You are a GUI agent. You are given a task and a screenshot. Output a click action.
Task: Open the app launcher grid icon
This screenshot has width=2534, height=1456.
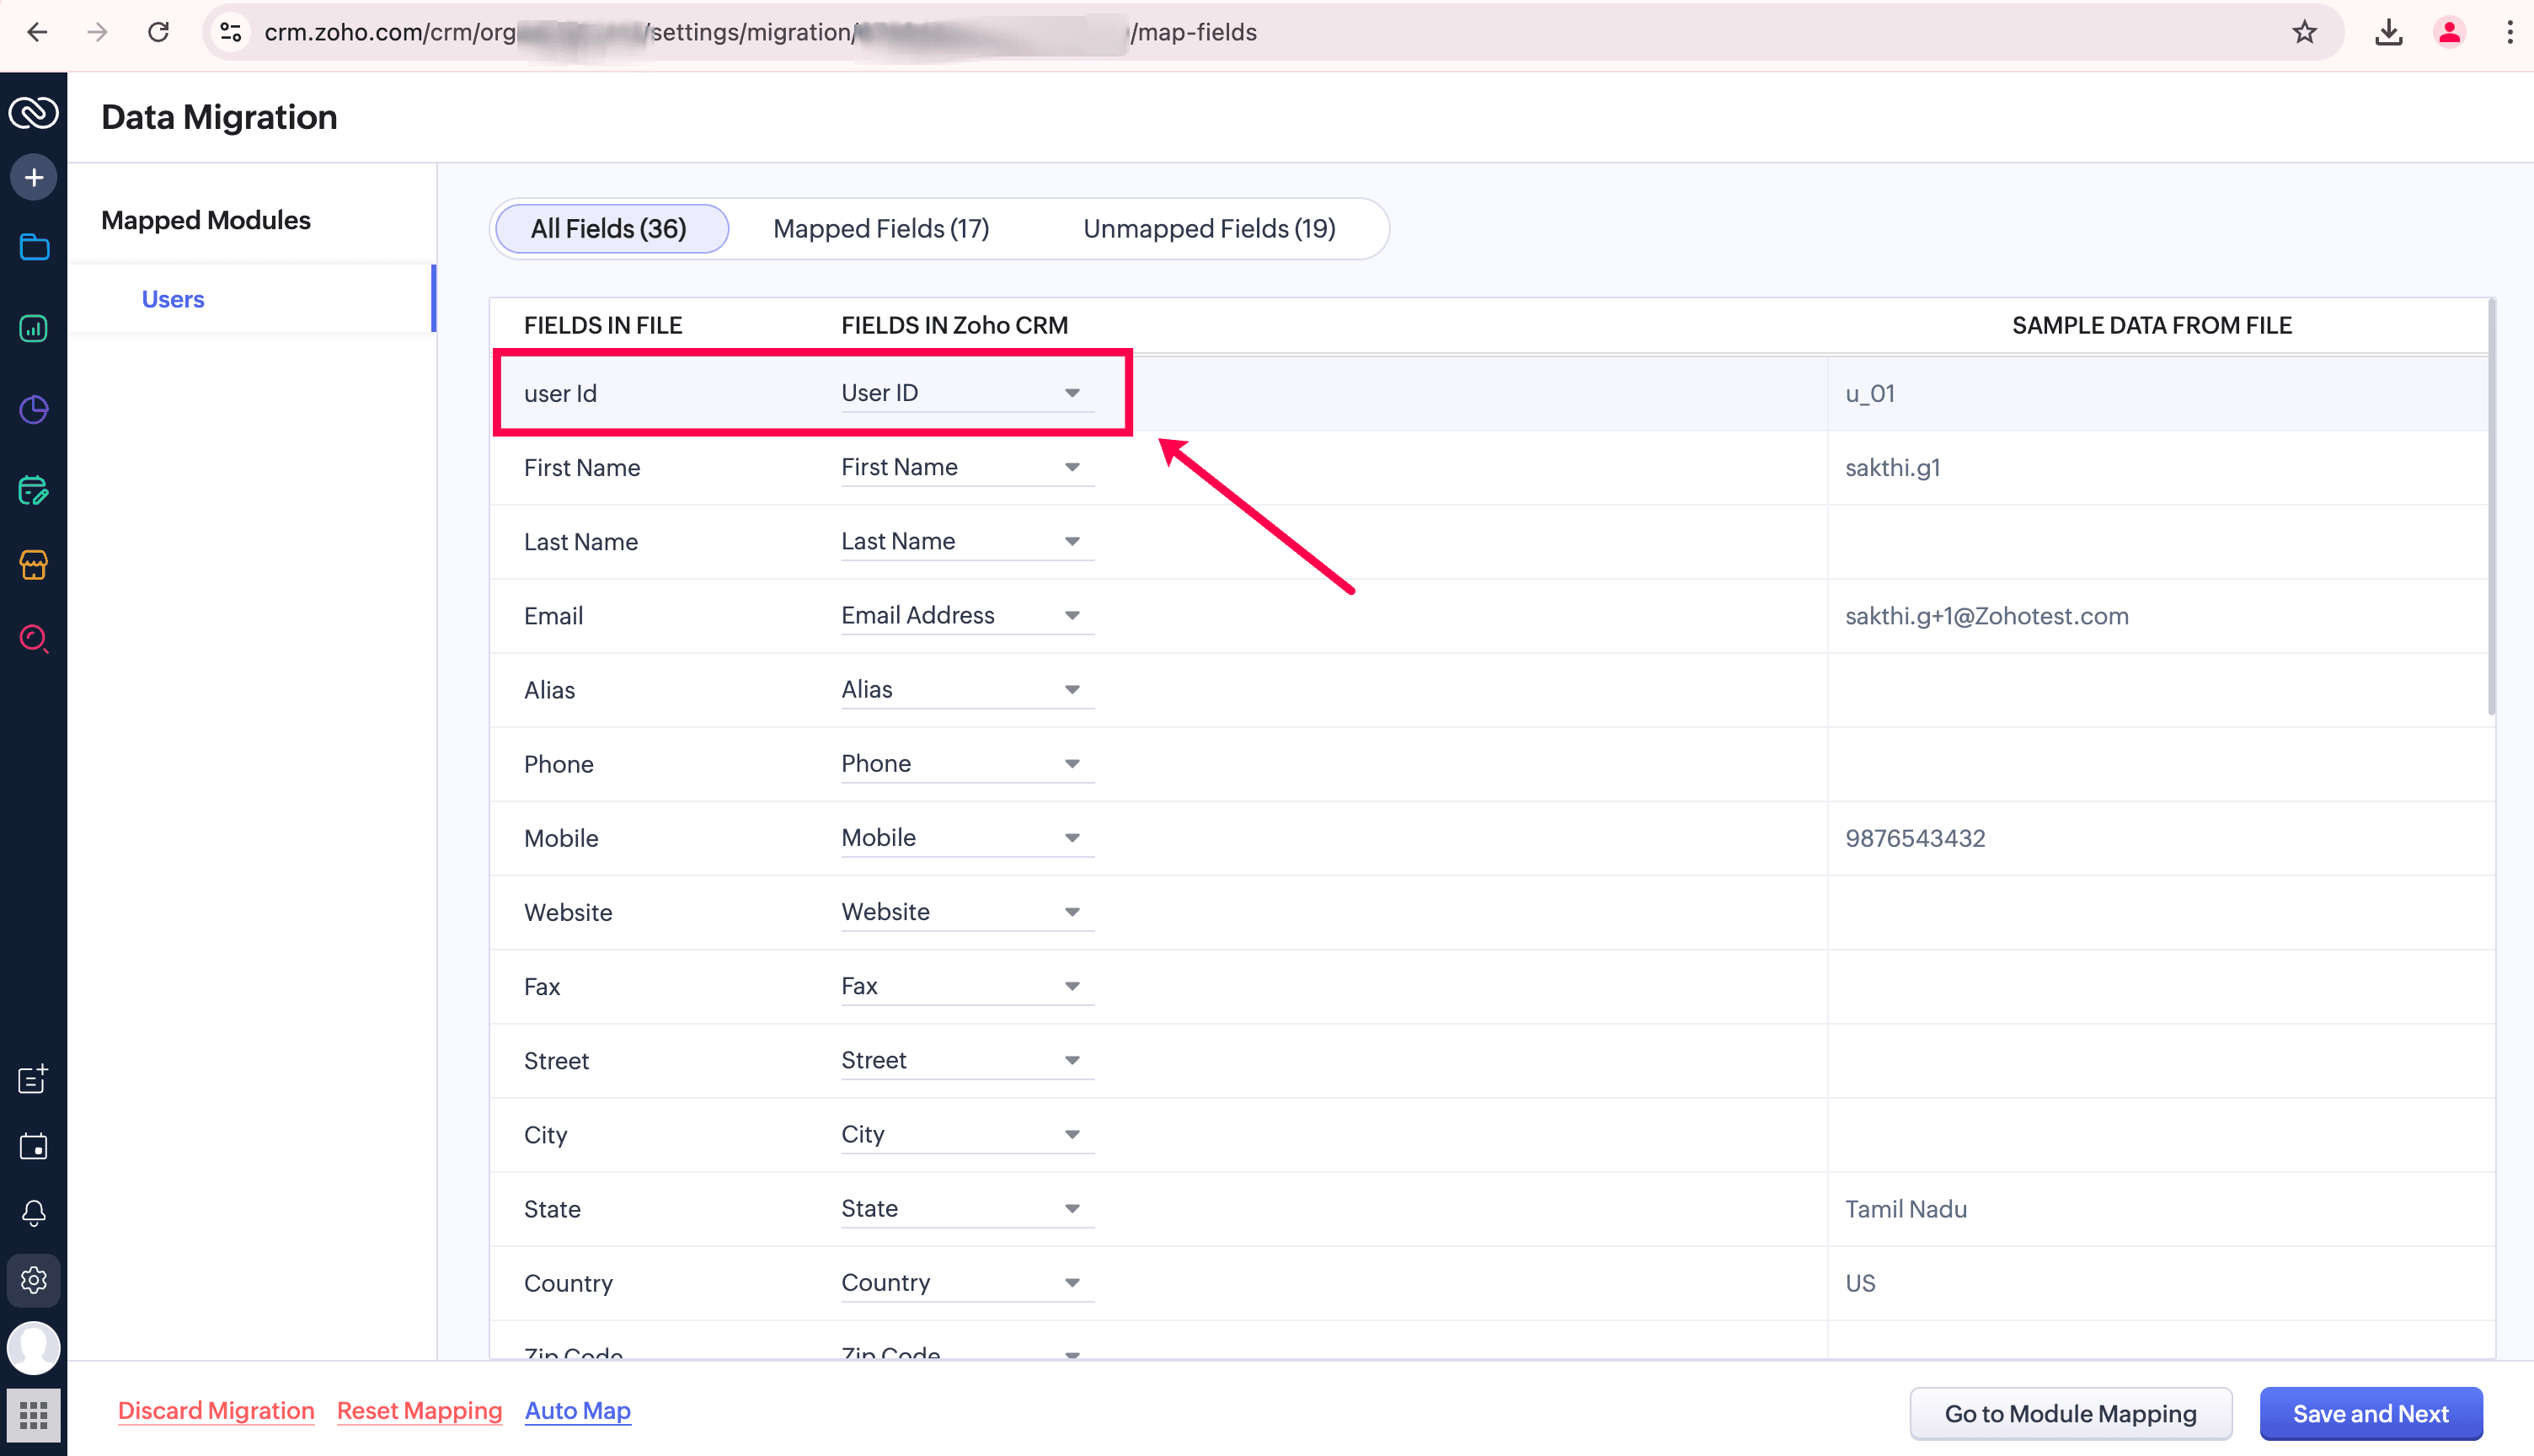(34, 1415)
